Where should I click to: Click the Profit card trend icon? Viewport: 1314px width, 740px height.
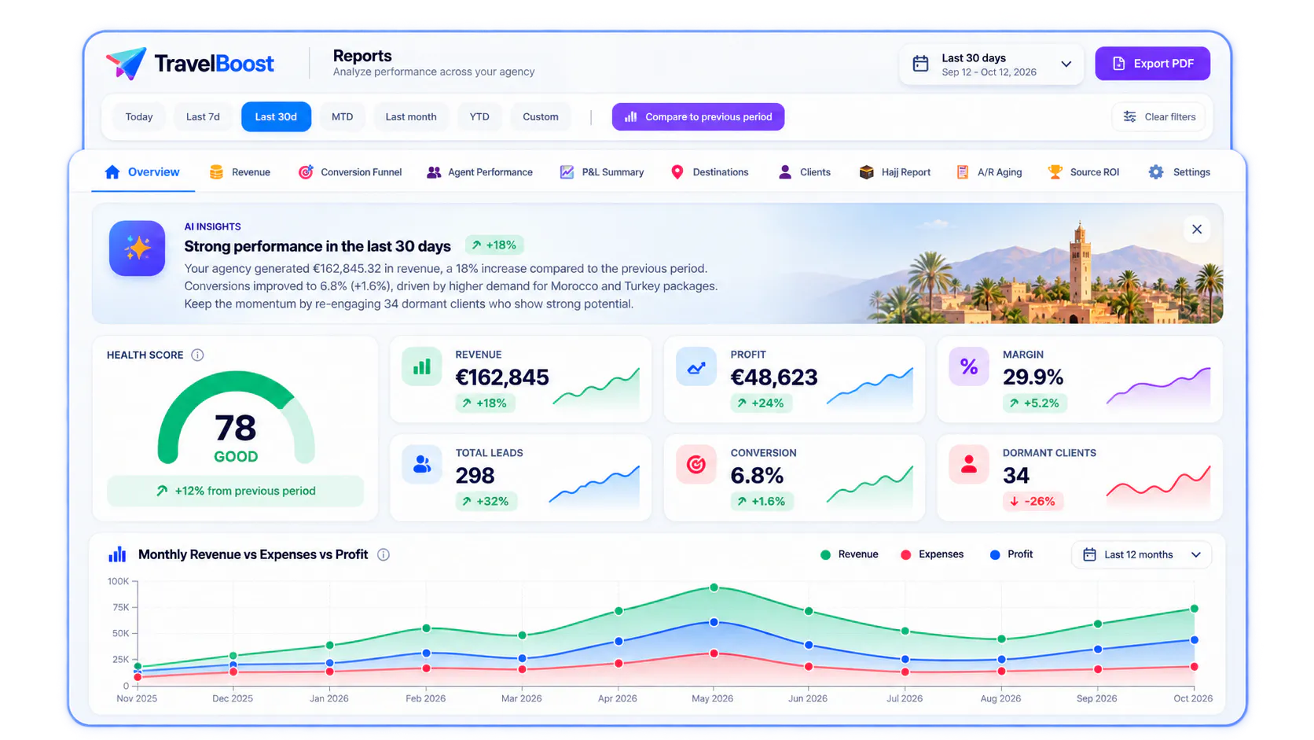(x=696, y=366)
